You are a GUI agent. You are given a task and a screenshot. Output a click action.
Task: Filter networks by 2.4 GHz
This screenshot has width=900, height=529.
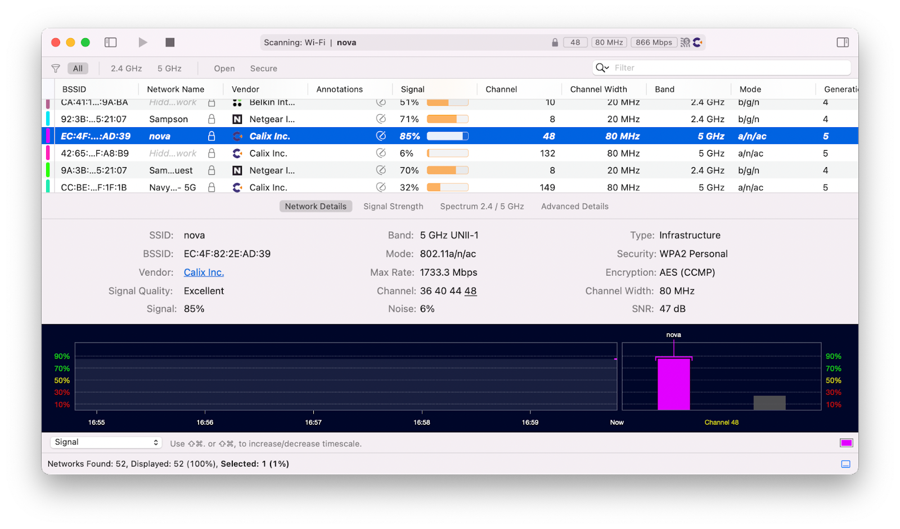click(x=126, y=69)
